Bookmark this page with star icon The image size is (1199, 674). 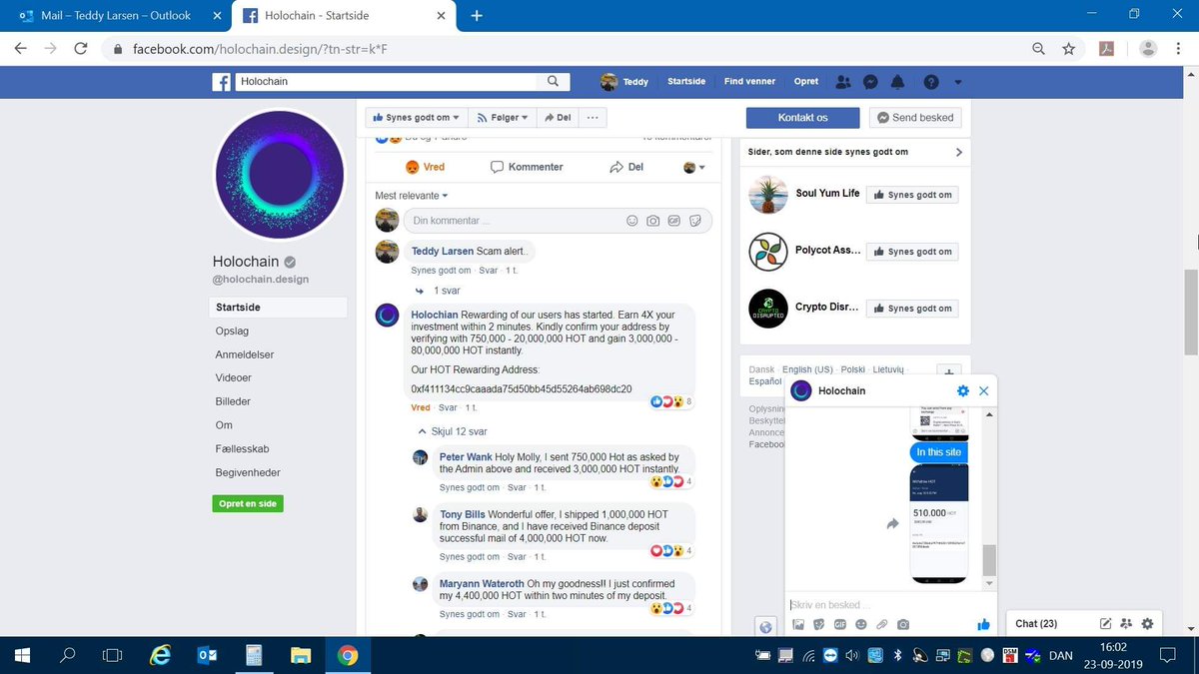1068,48
